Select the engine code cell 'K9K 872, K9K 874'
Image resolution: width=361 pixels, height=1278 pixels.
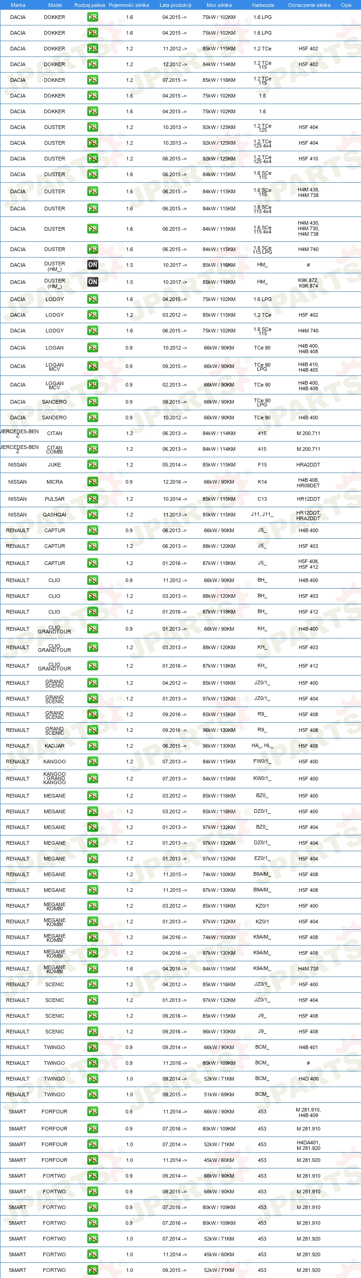tap(308, 283)
